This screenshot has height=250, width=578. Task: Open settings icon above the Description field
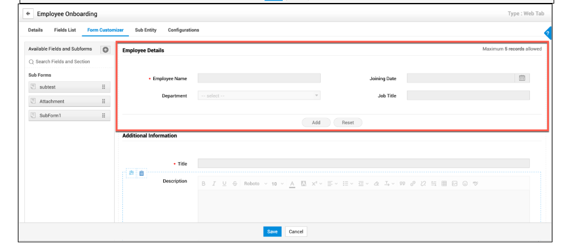(x=131, y=173)
